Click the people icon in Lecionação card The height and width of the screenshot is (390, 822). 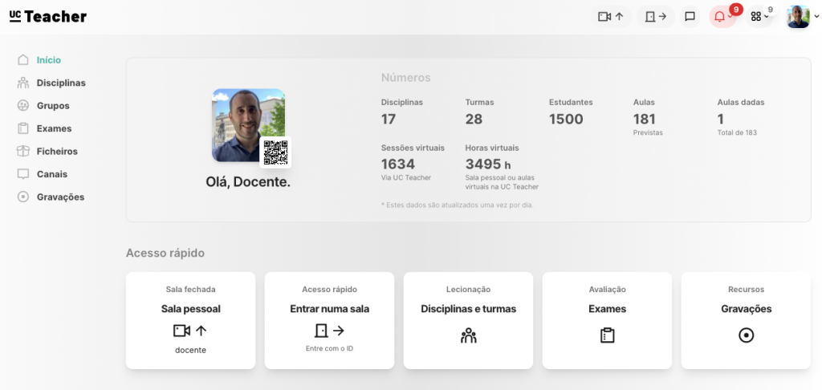click(x=468, y=335)
